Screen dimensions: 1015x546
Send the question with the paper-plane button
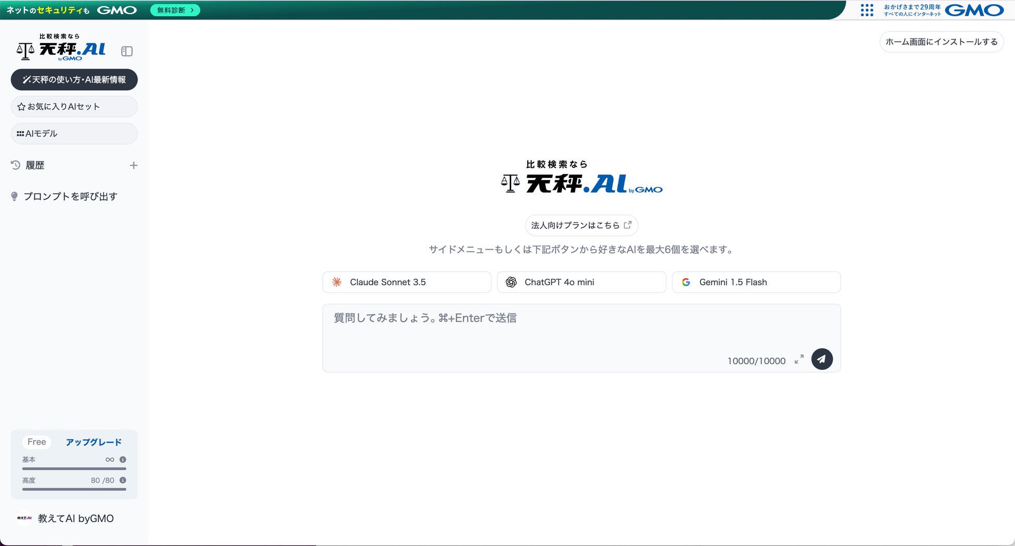click(x=822, y=359)
